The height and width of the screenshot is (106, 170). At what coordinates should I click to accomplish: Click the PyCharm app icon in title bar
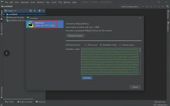pyautogui.click(x=2, y=2)
